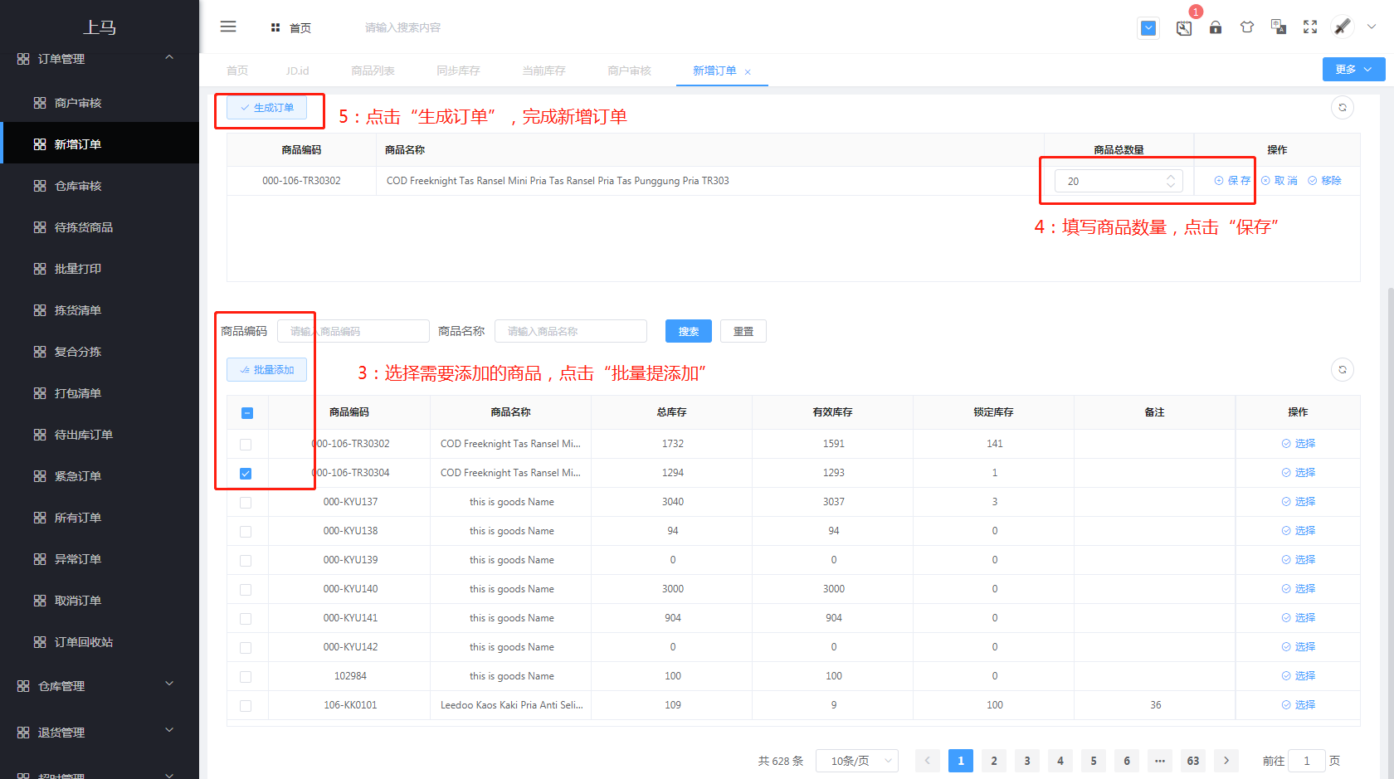Click 选择 on the 000-106-TR30302 row
The width and height of the screenshot is (1394, 779).
pos(1299,444)
